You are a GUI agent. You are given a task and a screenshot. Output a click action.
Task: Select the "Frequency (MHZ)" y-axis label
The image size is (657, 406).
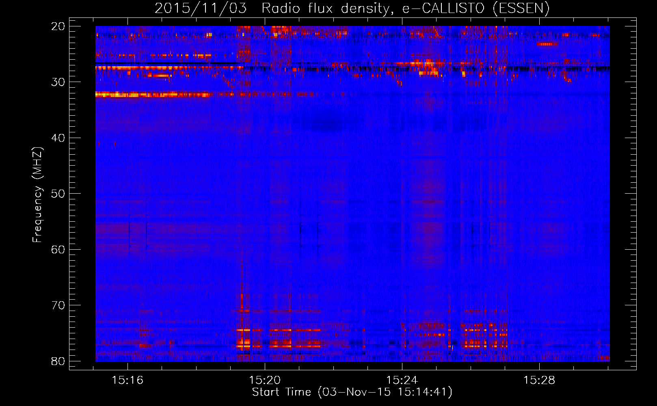tap(37, 195)
